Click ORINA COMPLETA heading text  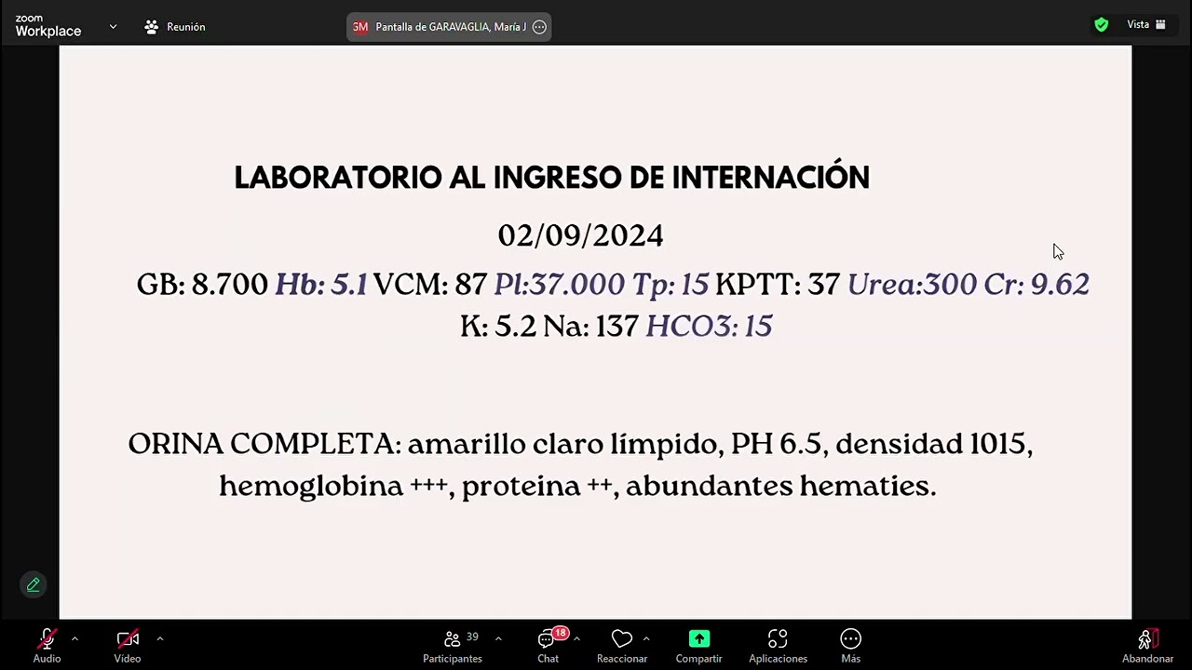click(x=264, y=444)
